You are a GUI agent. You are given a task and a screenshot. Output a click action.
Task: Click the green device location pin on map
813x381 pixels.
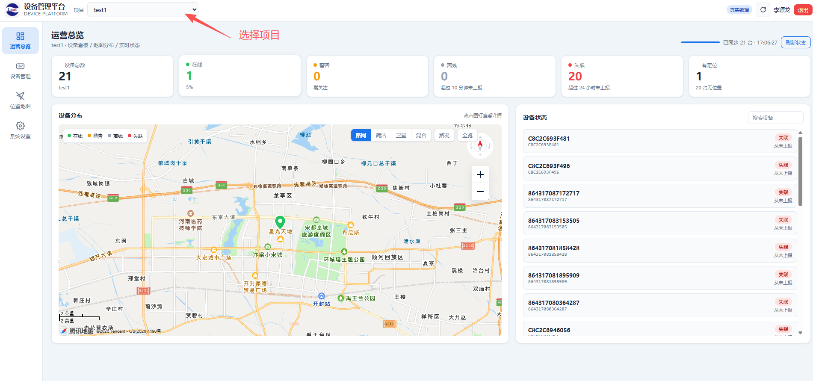(280, 222)
